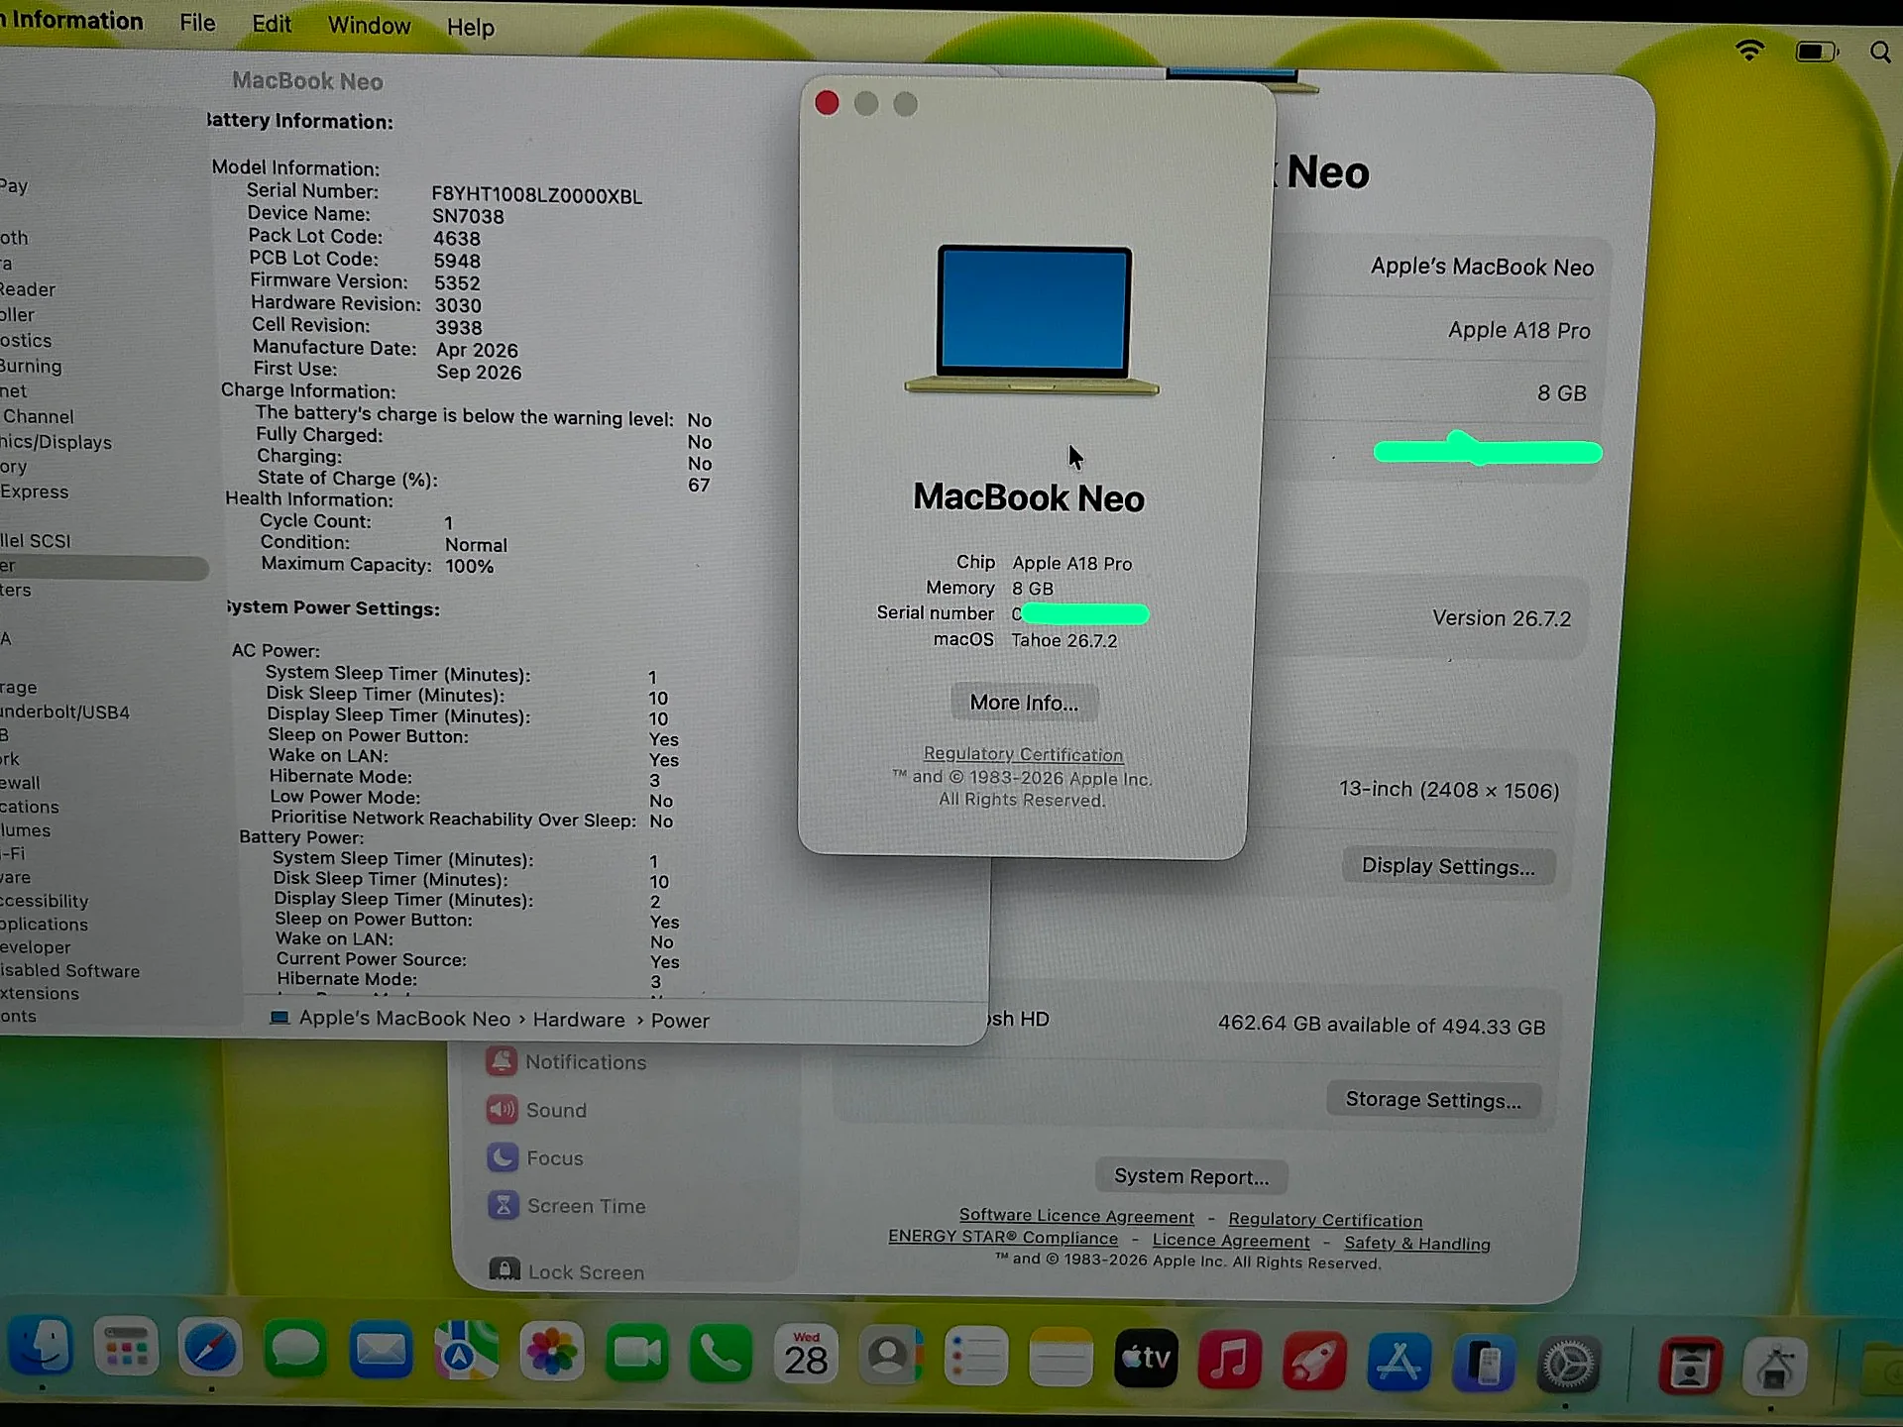This screenshot has width=1903, height=1427.
Task: Open Finder from the Dock
Action: point(41,1347)
